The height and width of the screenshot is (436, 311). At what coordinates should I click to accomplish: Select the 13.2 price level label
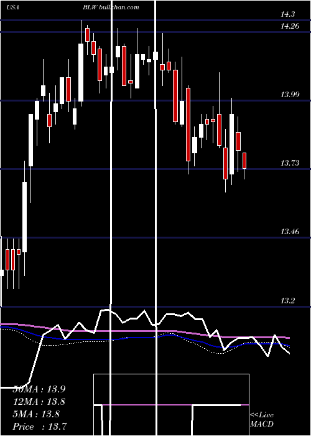coord(287,301)
